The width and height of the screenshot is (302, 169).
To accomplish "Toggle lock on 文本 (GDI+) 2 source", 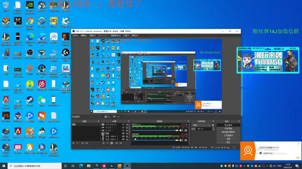I will [x=127, y=139].
